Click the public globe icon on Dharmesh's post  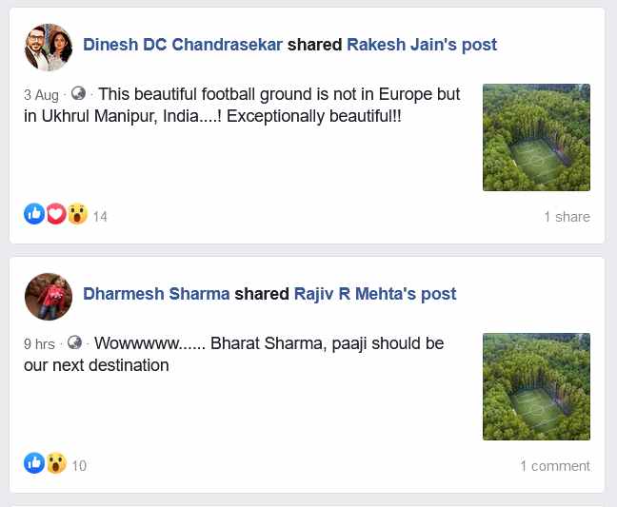pos(74,343)
